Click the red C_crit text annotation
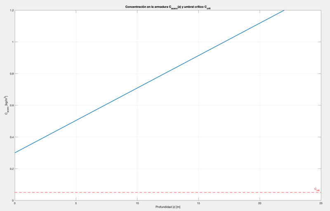The image size is (330, 211). [x=317, y=189]
